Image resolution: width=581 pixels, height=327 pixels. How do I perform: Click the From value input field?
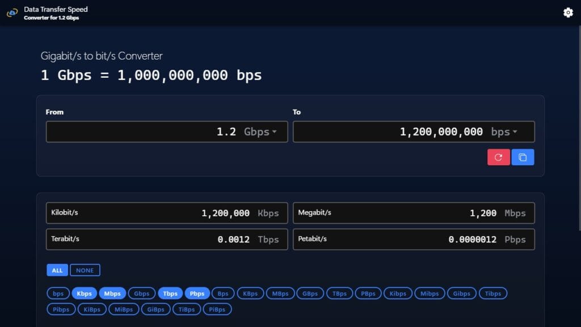pos(142,132)
